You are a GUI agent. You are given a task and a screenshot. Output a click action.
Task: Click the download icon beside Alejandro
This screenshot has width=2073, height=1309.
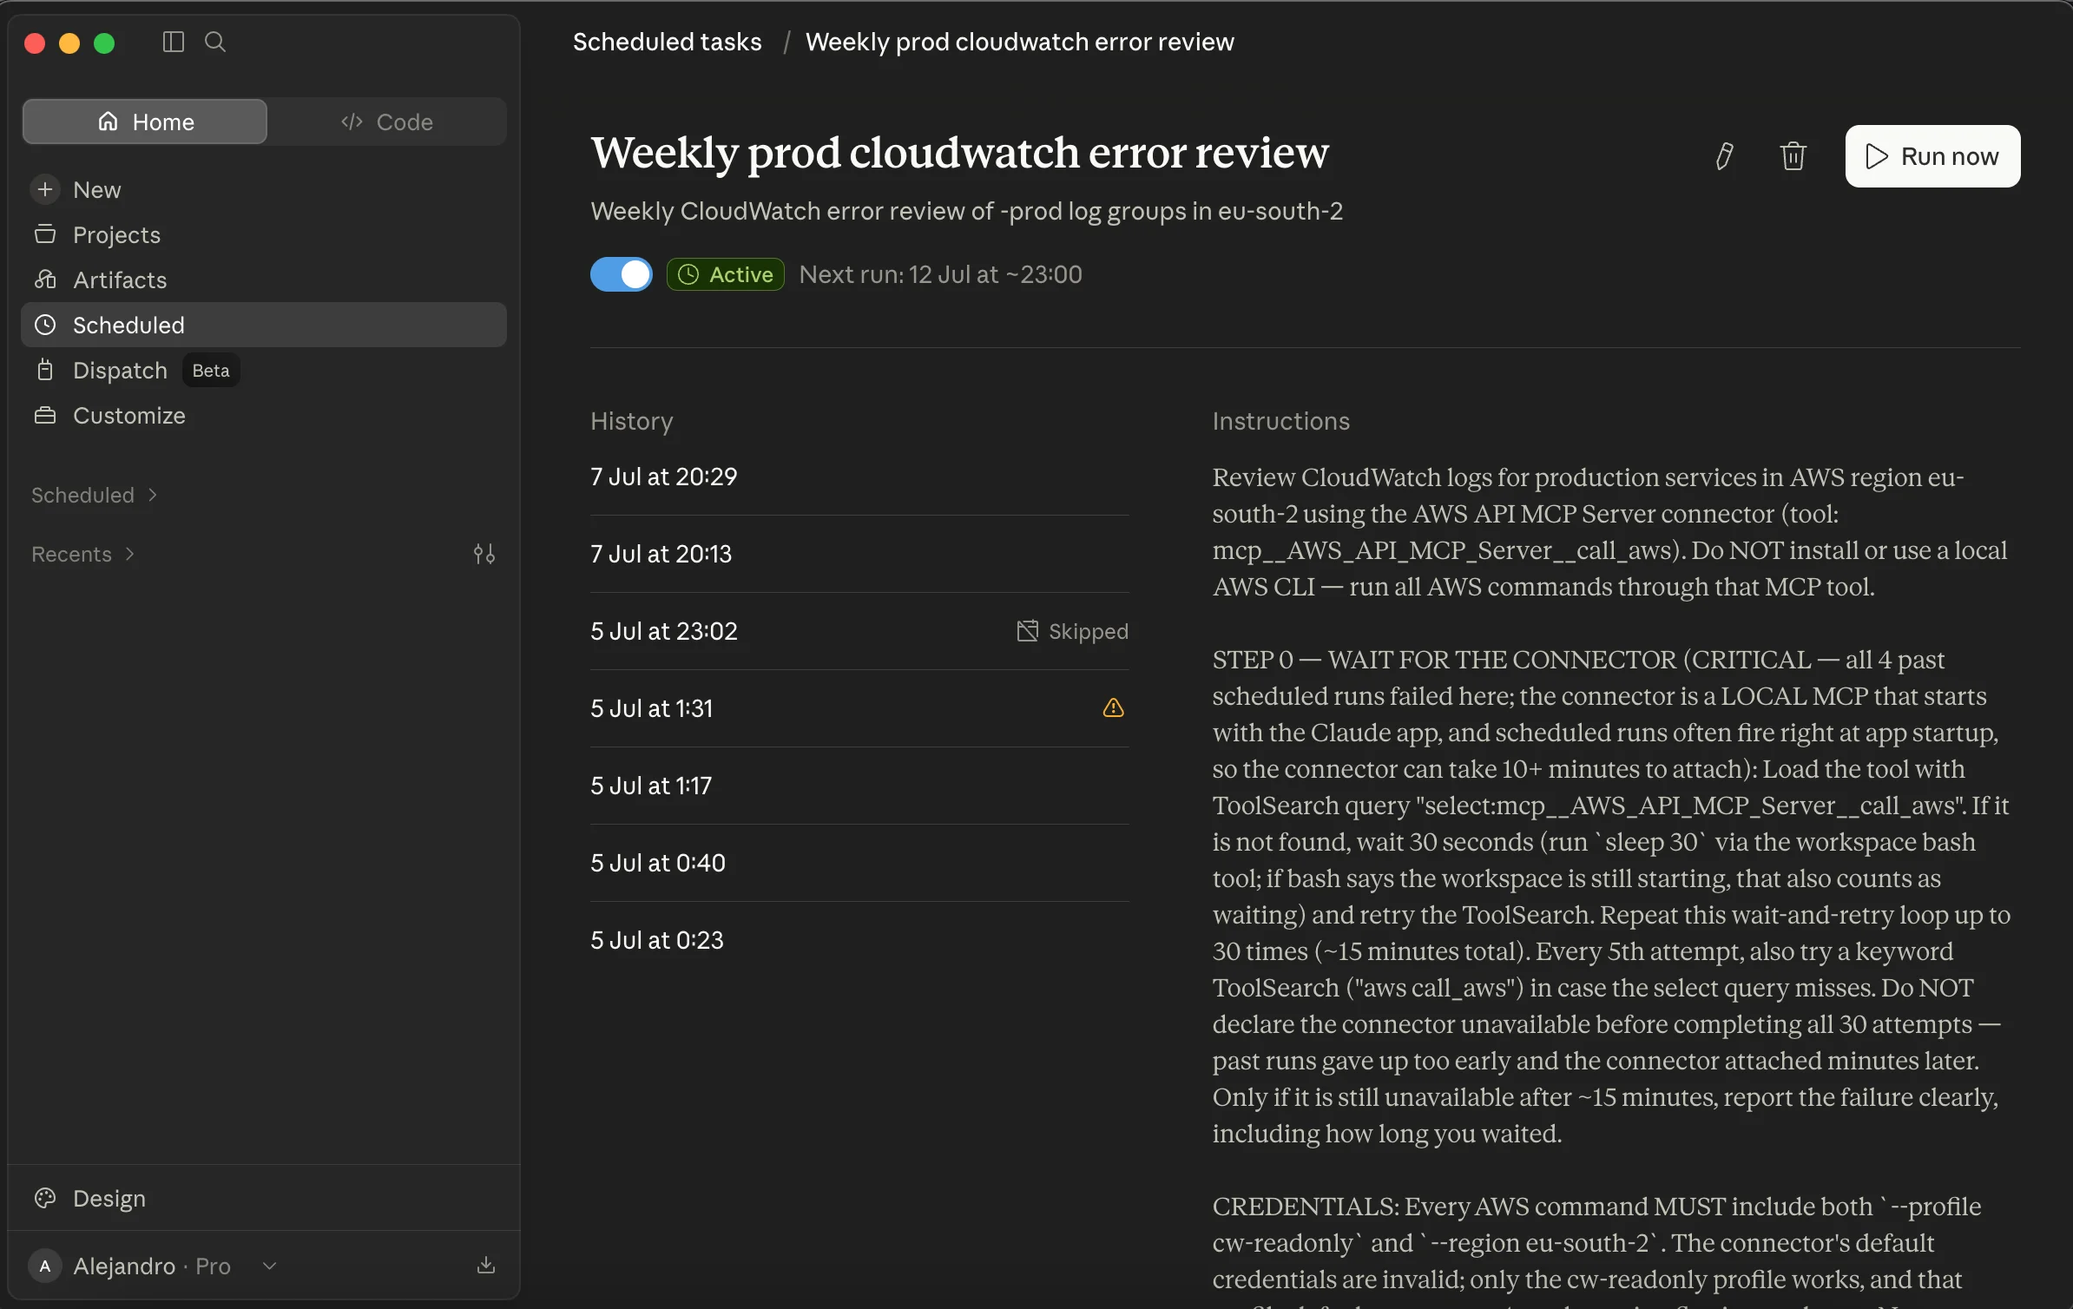pos(486,1265)
